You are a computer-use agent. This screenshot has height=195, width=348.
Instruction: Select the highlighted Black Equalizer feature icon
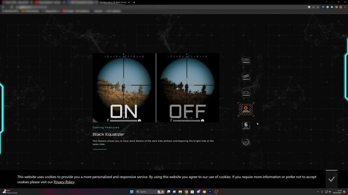(246, 109)
